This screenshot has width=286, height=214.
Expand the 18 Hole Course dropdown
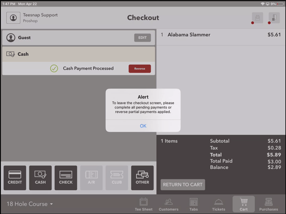click(x=30, y=204)
